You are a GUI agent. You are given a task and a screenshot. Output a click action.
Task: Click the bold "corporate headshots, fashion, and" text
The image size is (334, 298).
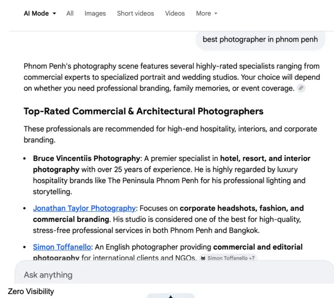pyautogui.click(x=241, y=208)
